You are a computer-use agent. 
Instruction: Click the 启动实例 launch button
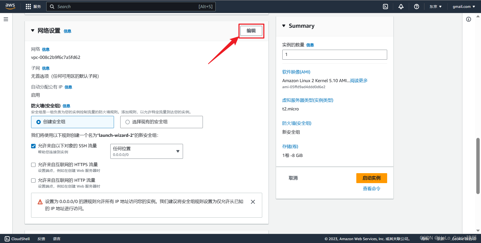(371, 178)
